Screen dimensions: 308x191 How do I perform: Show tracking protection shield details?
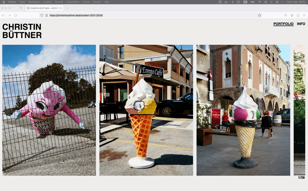pyautogui.click(x=41, y=15)
